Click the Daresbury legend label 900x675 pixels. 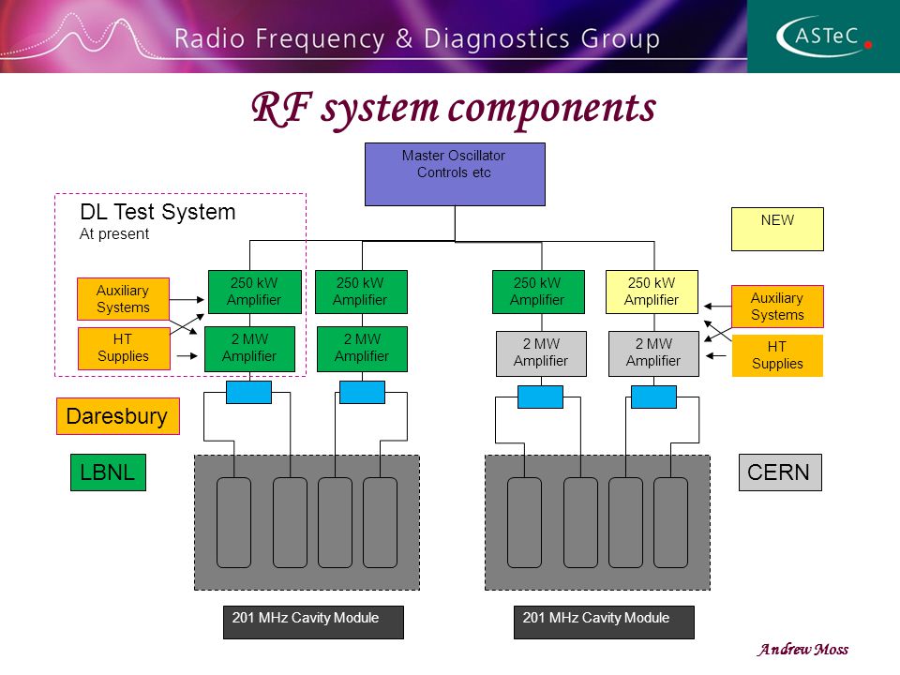pyautogui.click(x=118, y=416)
